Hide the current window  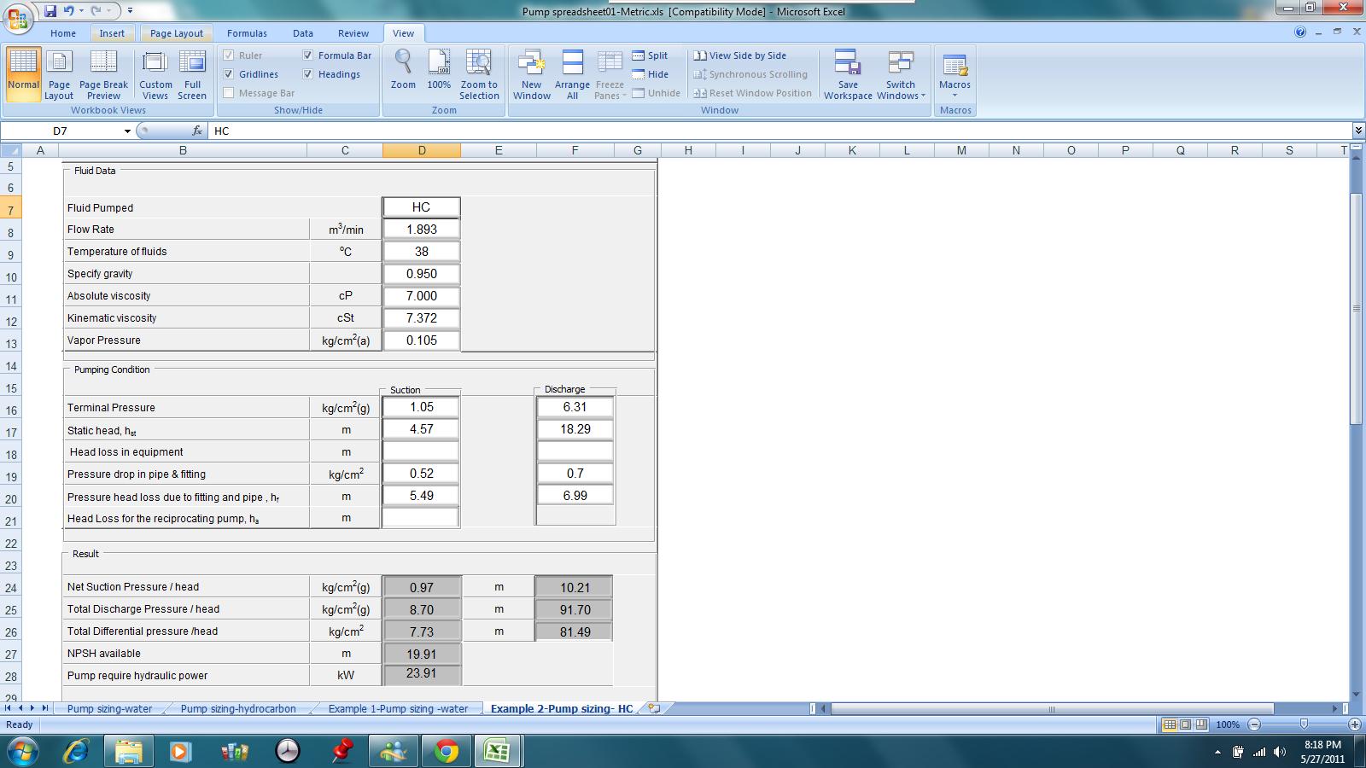click(x=650, y=74)
